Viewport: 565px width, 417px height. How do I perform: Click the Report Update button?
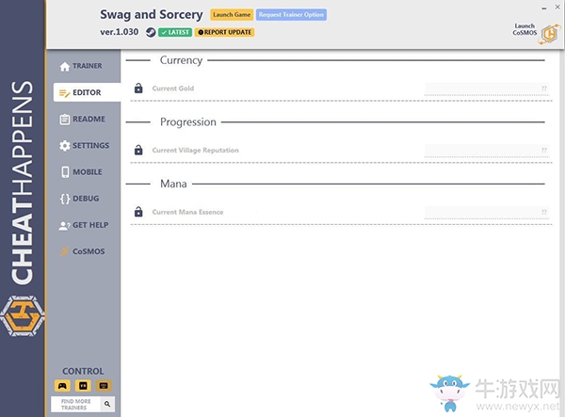224,32
